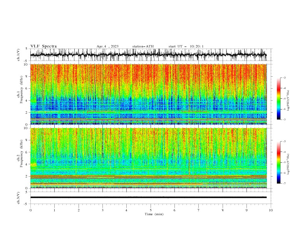Click the "6" kHz tick of ch.1 spectrogram
The image size is (305, 236).
point(27,88)
